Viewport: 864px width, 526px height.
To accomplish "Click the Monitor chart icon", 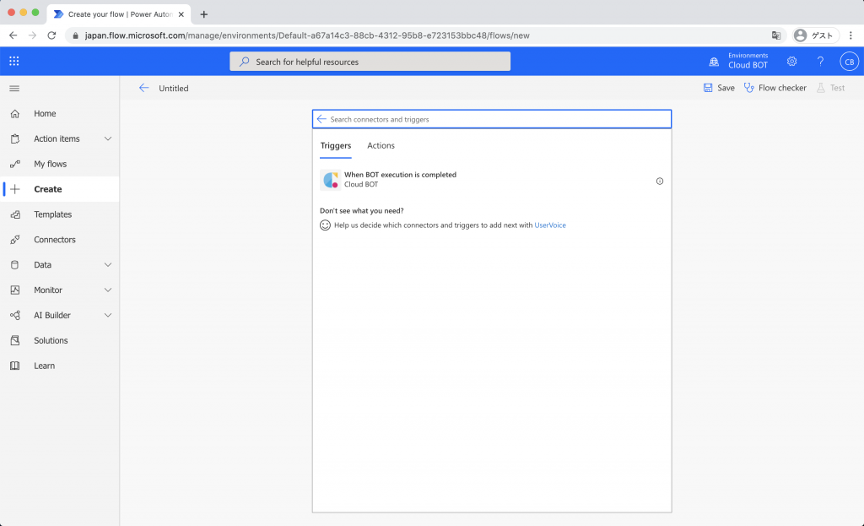I will click(x=15, y=290).
